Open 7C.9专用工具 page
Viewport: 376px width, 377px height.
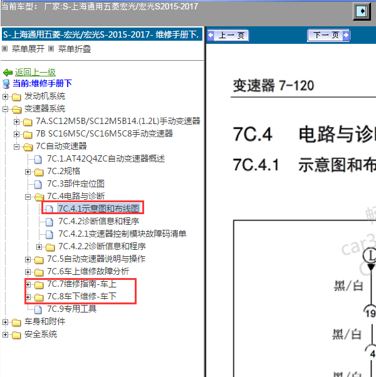click(x=71, y=309)
